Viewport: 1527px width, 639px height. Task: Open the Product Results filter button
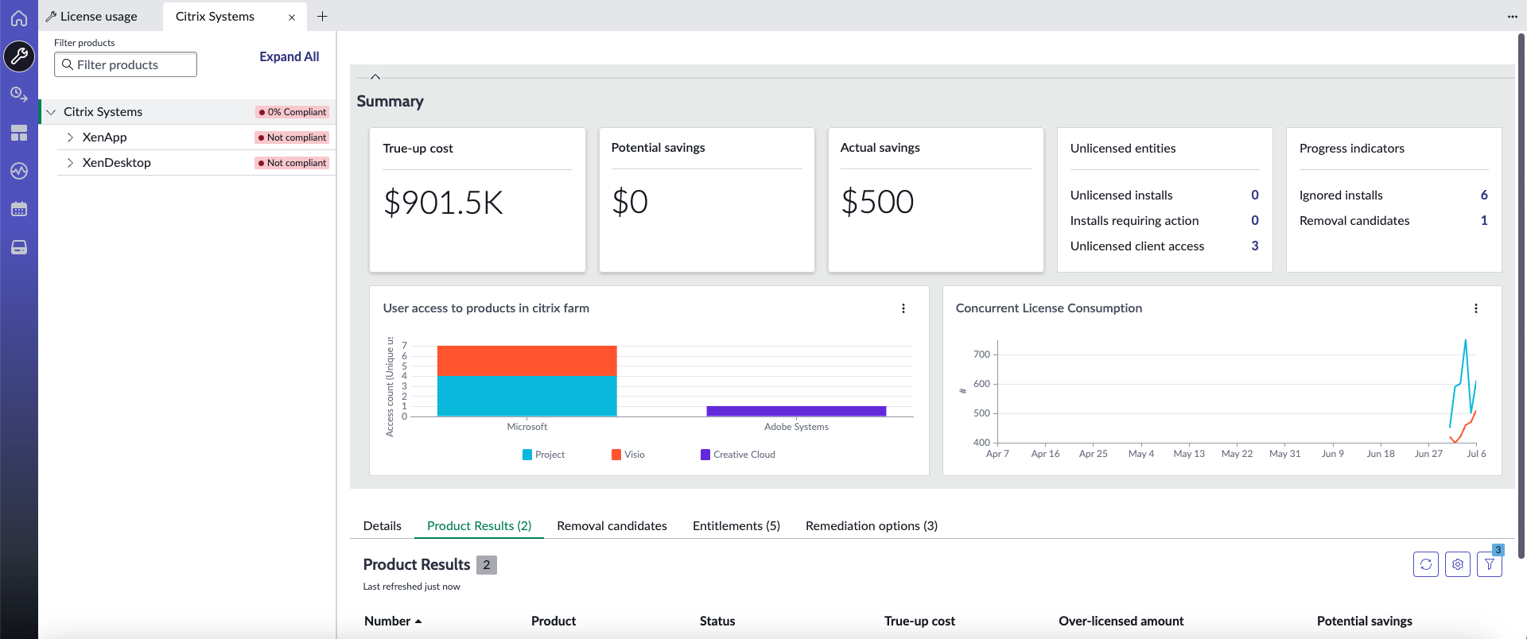[1490, 564]
